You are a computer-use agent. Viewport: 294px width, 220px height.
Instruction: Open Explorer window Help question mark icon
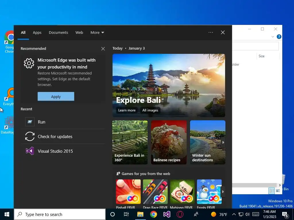279,37
